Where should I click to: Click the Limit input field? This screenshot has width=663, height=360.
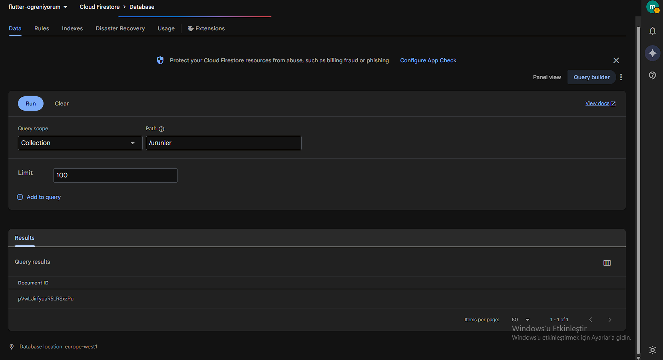115,175
